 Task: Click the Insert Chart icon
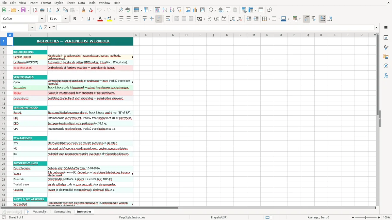click(195, 10)
